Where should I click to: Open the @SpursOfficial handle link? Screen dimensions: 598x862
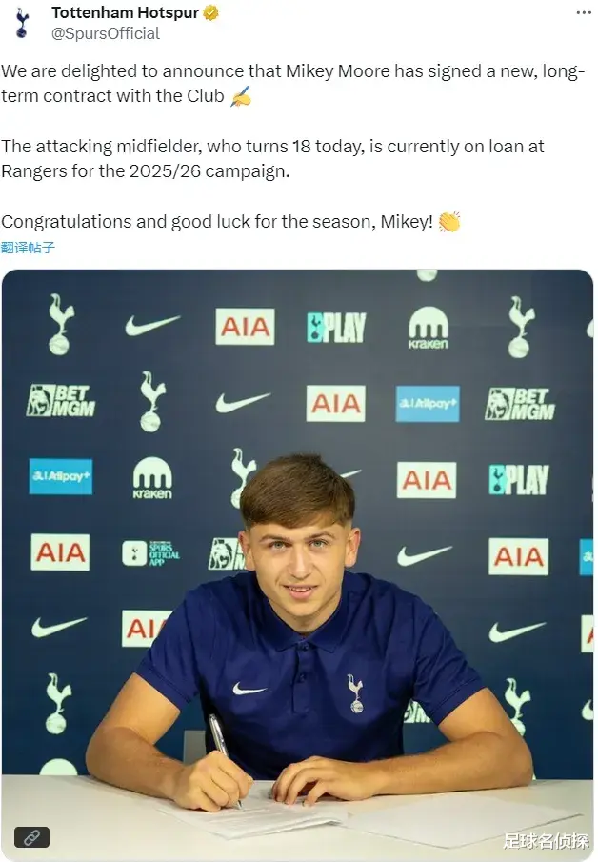pyautogui.click(x=105, y=33)
